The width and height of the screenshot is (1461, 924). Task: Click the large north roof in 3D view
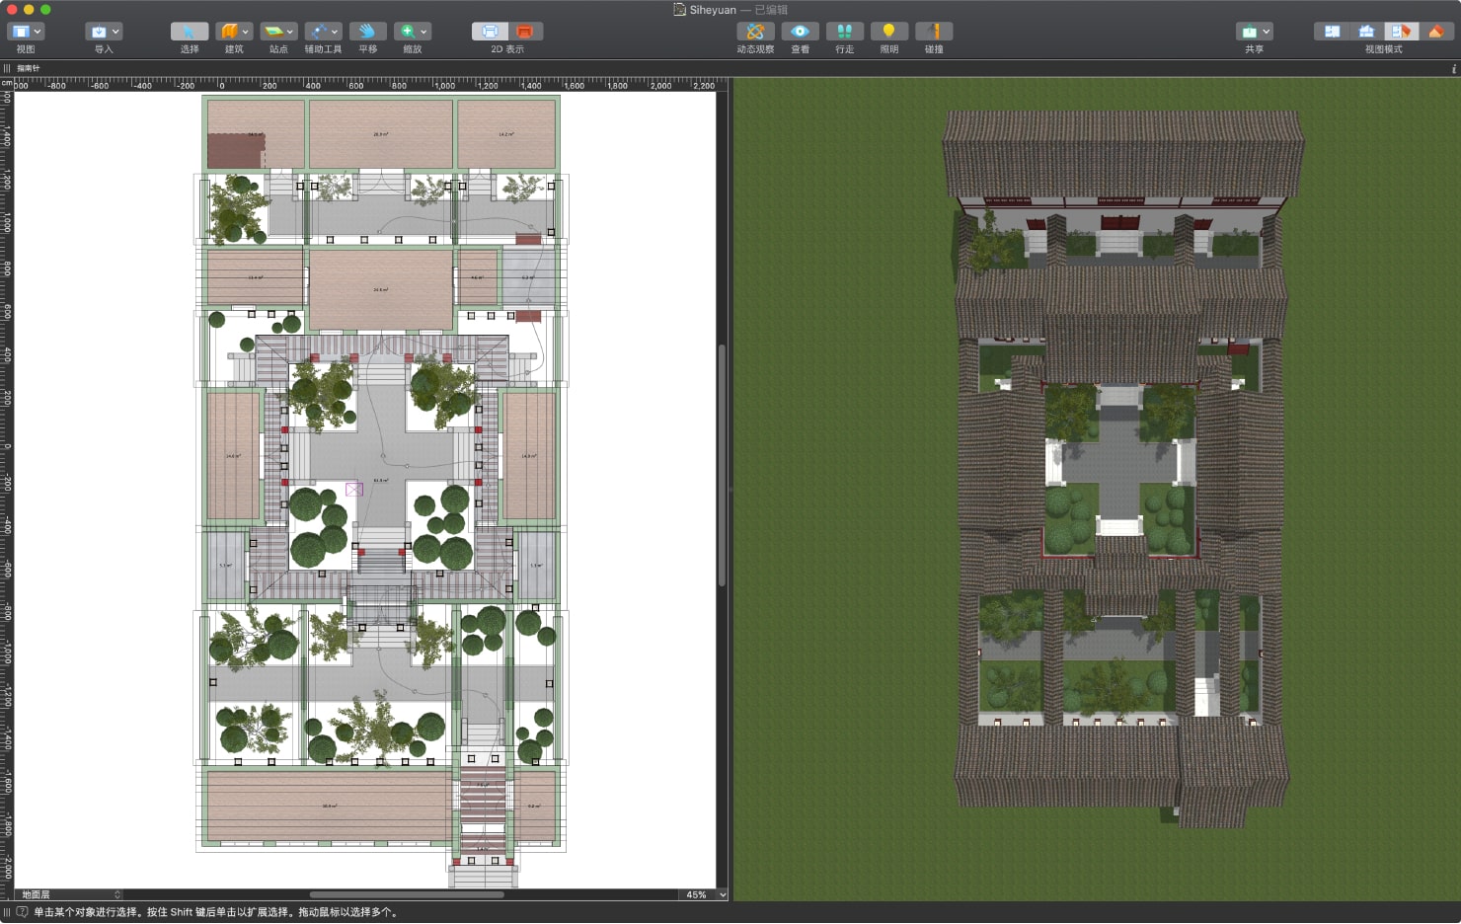[x=1122, y=153]
